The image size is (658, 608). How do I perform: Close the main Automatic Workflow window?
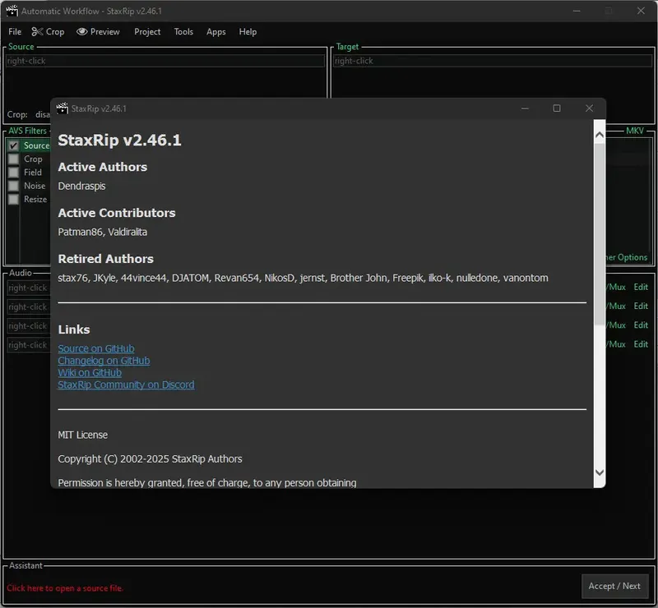coord(641,11)
